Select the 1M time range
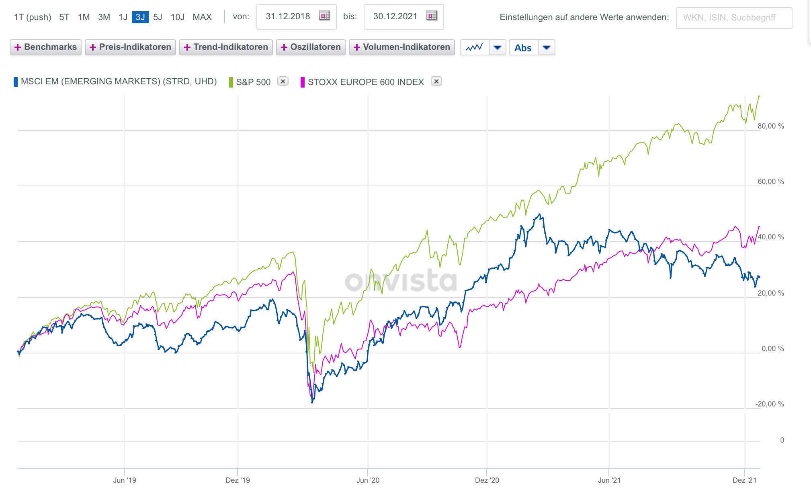 pyautogui.click(x=84, y=17)
